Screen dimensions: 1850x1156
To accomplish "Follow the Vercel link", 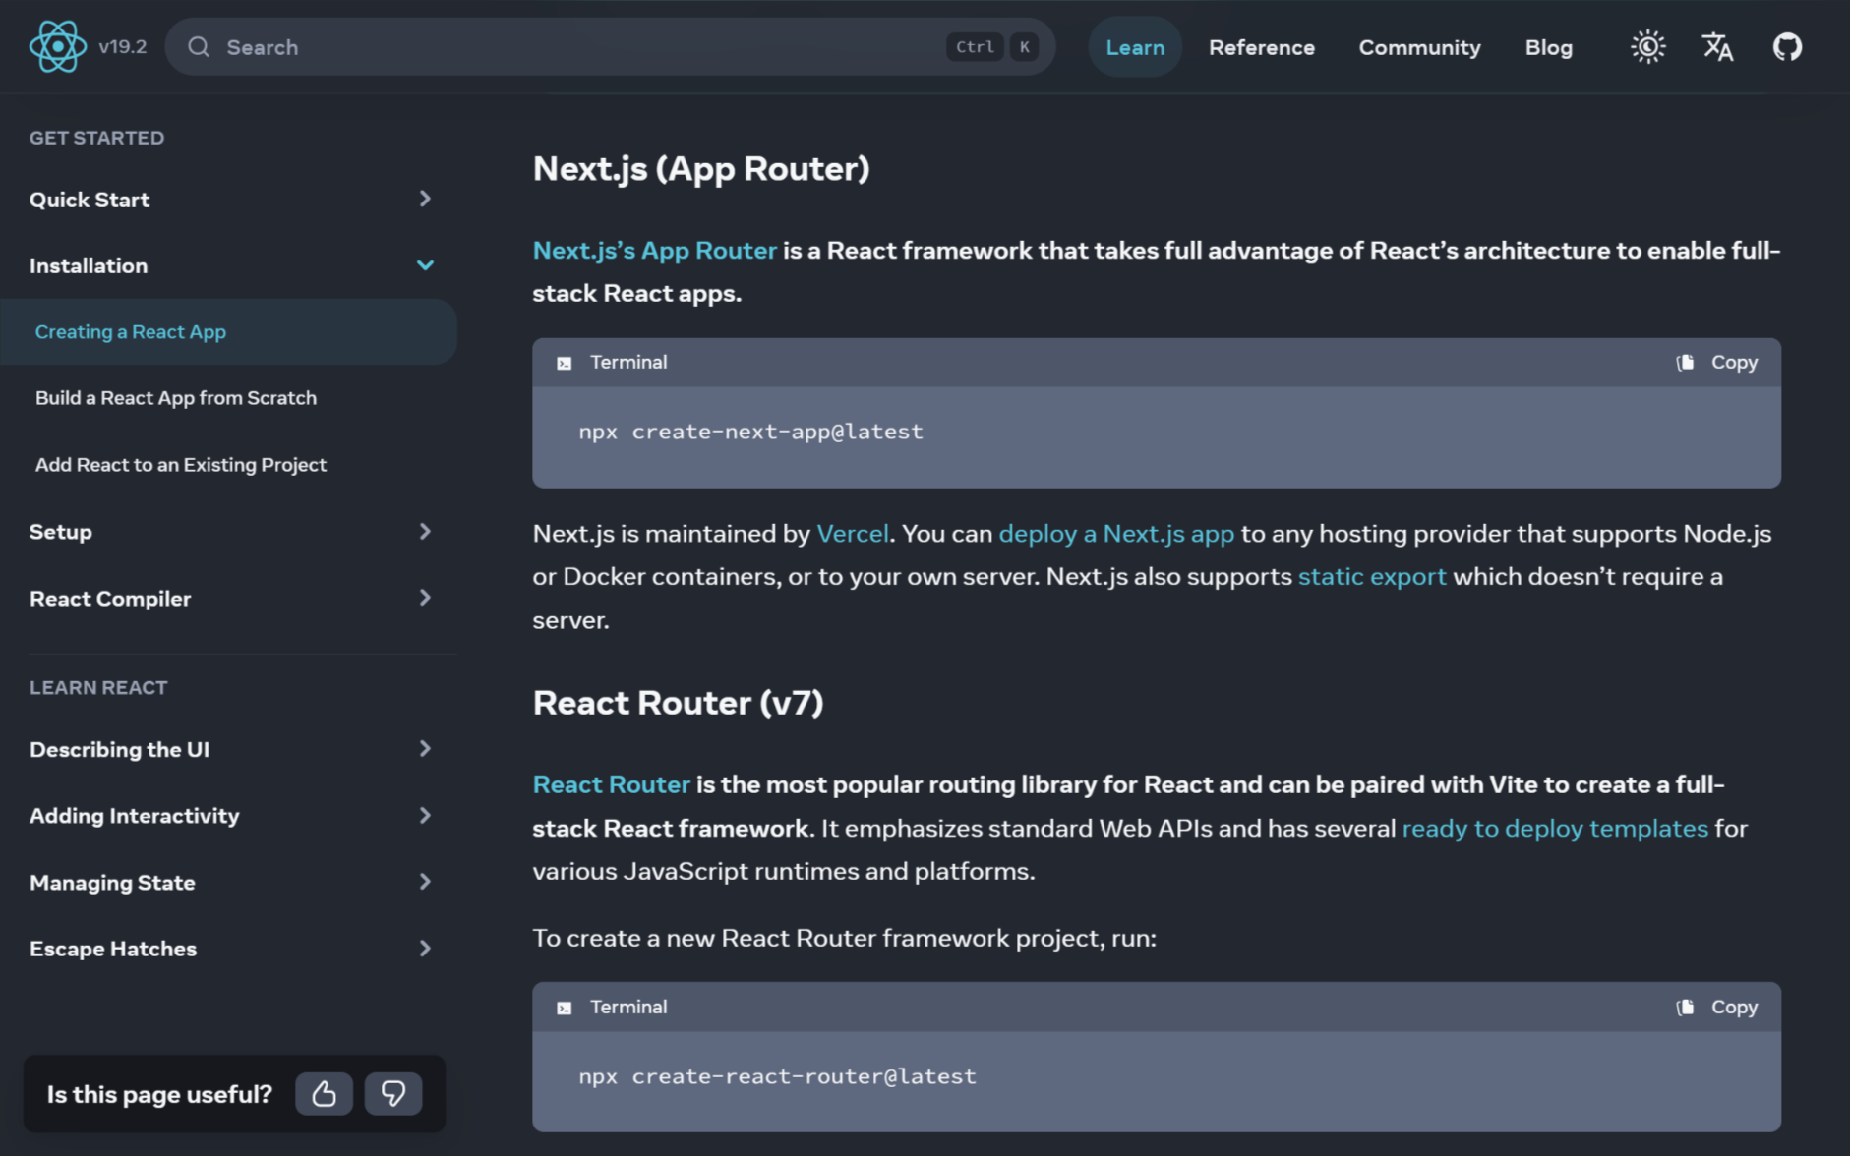I will click(852, 533).
